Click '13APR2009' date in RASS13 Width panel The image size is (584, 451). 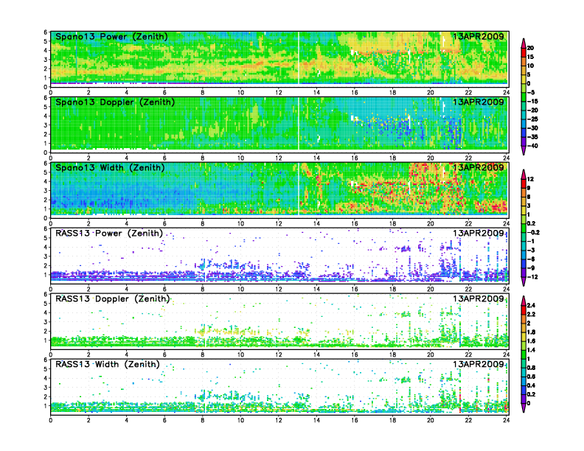[x=479, y=364]
